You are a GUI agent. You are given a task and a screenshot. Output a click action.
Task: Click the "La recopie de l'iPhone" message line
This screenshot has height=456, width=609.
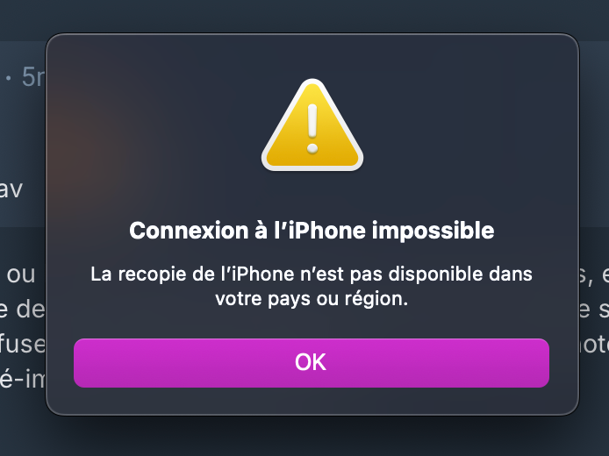312,274
